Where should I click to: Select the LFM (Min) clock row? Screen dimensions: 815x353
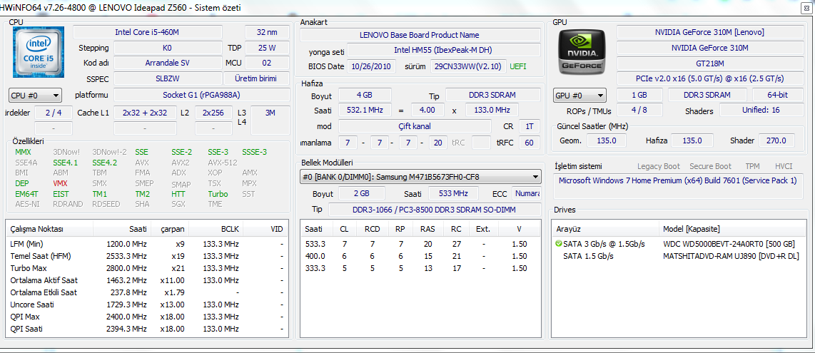[x=147, y=243]
